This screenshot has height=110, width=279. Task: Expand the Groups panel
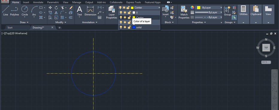[230, 22]
